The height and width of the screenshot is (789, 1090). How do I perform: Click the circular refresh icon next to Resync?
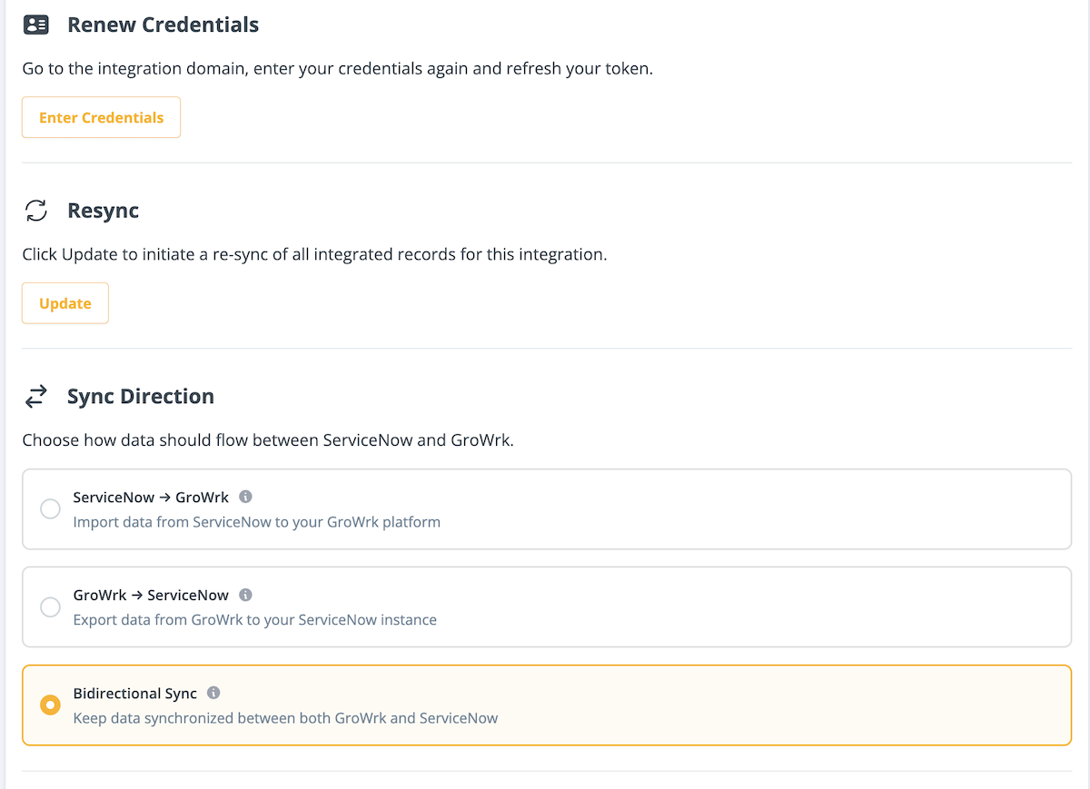pyautogui.click(x=35, y=211)
